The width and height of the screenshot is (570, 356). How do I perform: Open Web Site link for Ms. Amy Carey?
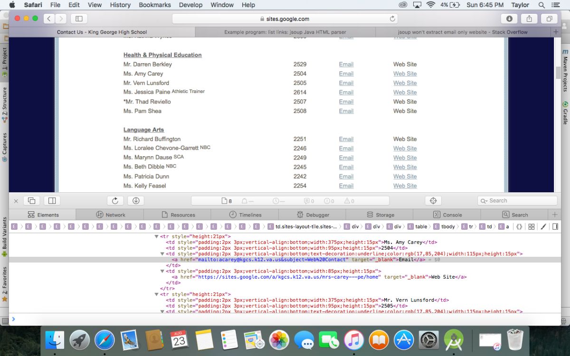[405, 74]
